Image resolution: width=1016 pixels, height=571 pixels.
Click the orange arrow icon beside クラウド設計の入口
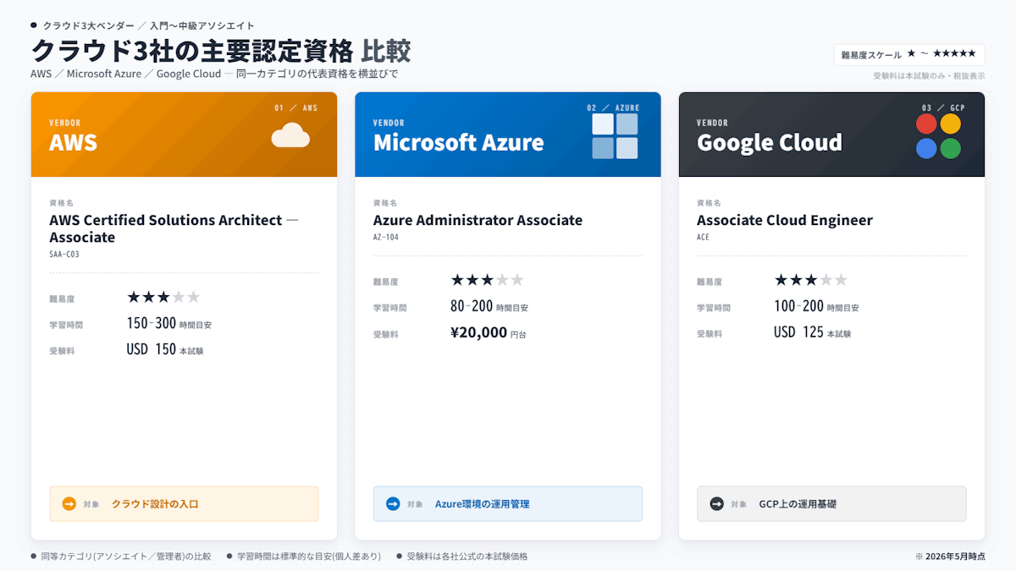coord(69,504)
